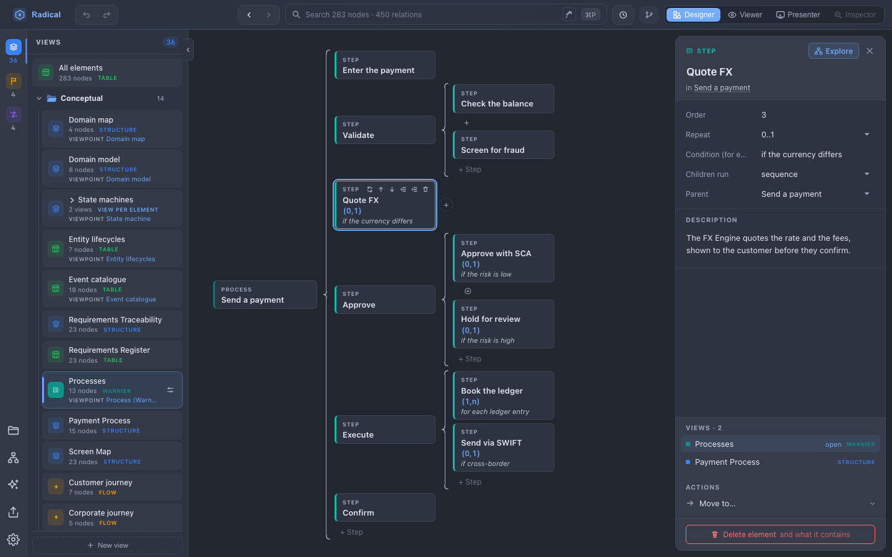The image size is (892, 557).
Task: Switch to Presenter mode
Action: pyautogui.click(x=798, y=15)
